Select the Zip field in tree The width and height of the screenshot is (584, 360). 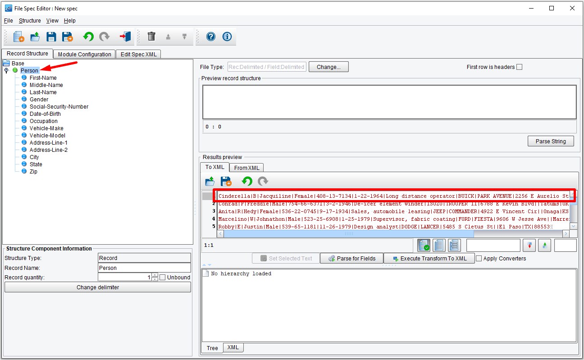[x=33, y=172]
